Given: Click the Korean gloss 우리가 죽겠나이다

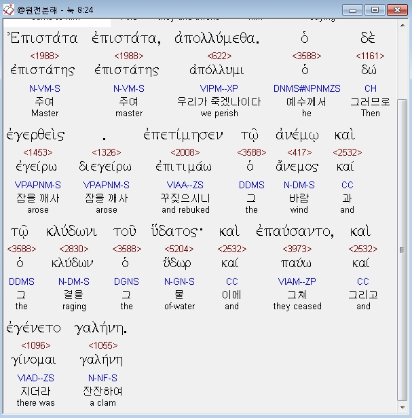Looking at the screenshot, I should [x=219, y=102].
